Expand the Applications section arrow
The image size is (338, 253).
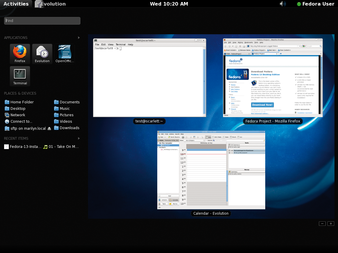(79, 38)
